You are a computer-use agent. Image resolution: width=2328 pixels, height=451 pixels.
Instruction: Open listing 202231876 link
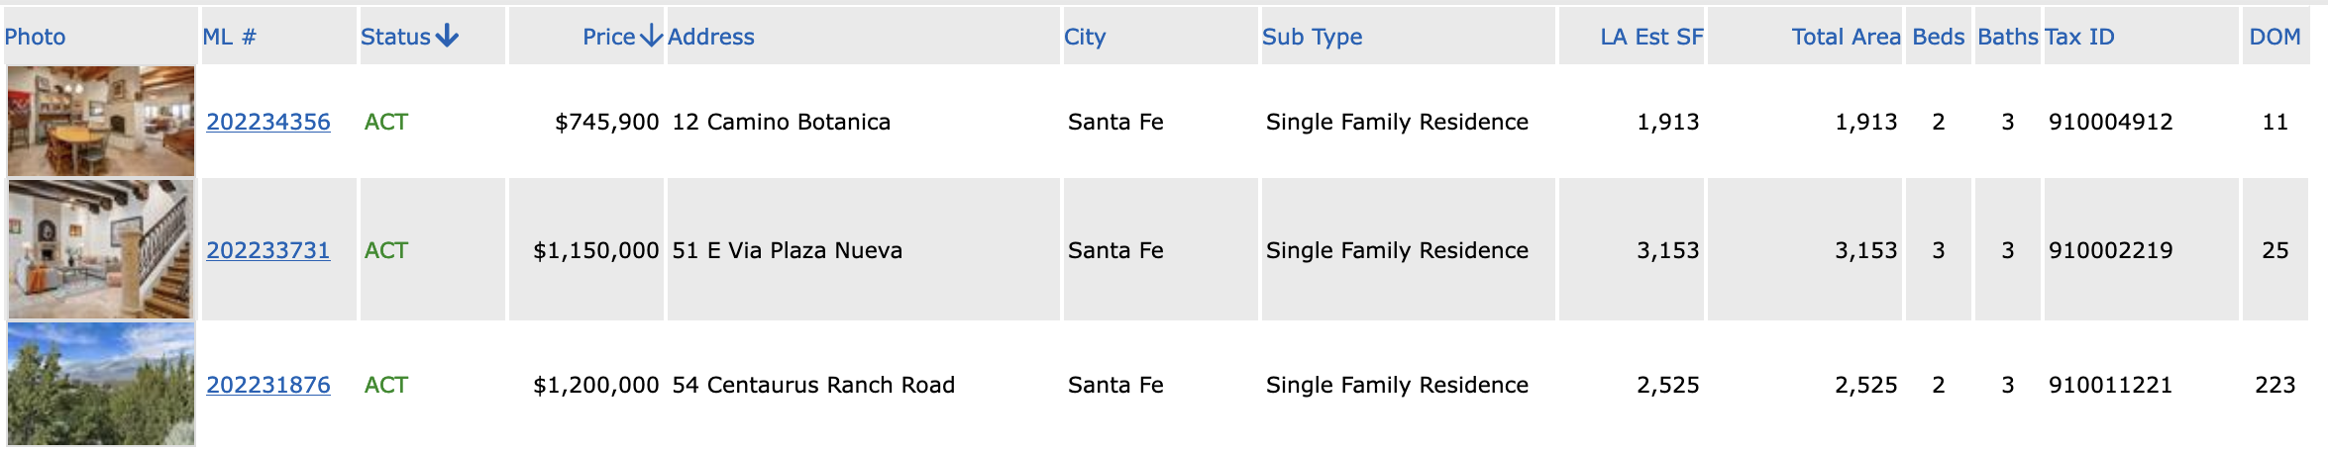coord(268,385)
